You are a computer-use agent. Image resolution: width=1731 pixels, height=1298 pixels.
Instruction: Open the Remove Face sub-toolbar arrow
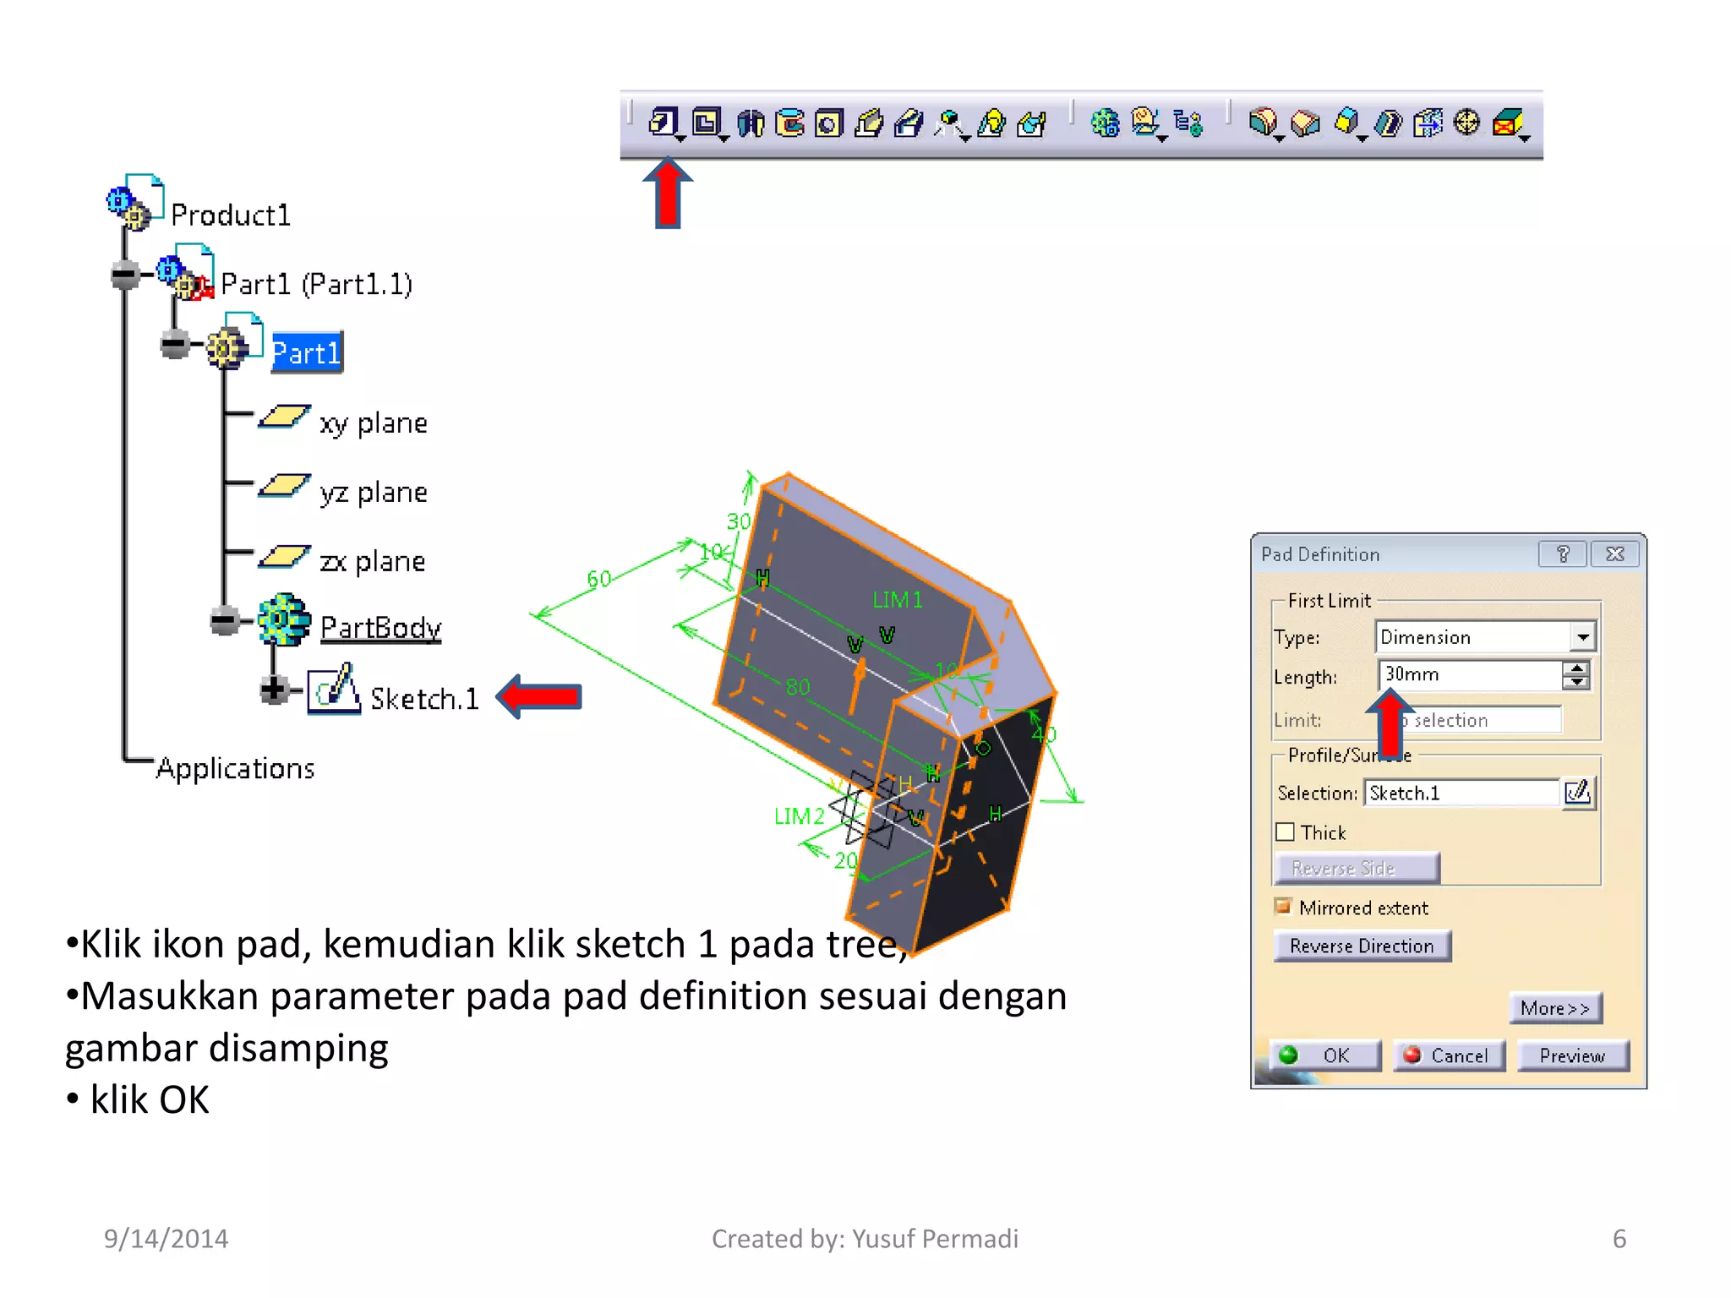(1524, 138)
